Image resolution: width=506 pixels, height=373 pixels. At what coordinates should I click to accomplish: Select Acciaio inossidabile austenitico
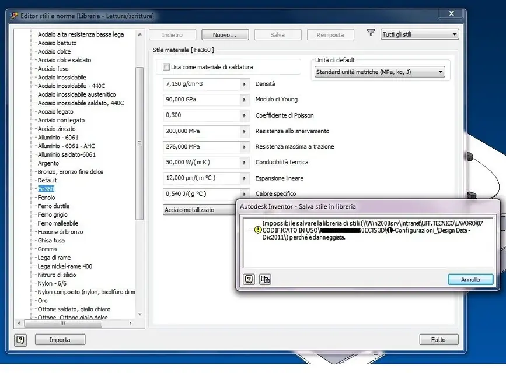[77, 94]
